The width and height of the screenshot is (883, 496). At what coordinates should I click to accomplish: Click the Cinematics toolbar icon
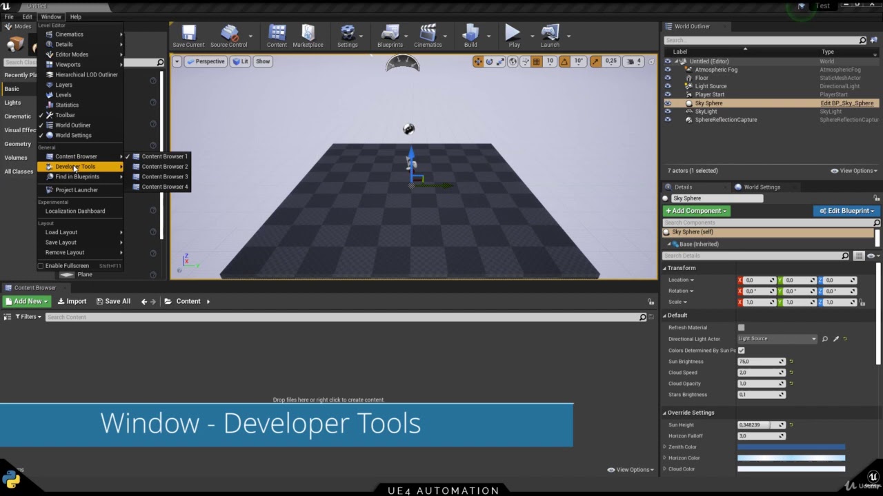click(428, 36)
